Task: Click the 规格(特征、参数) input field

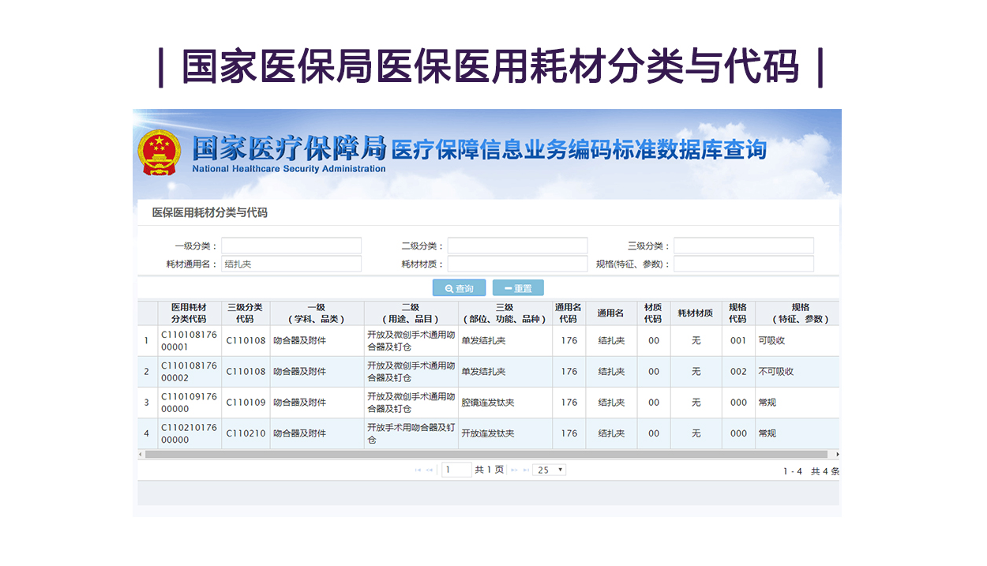Action: tap(743, 264)
